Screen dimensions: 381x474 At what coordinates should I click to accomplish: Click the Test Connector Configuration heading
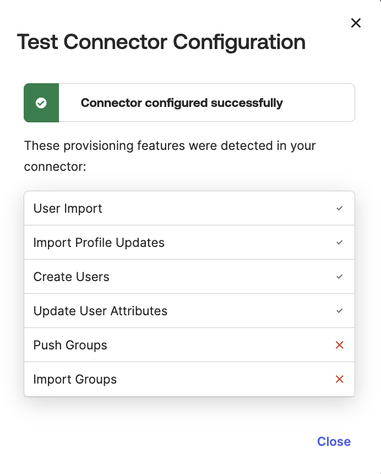[x=161, y=42]
